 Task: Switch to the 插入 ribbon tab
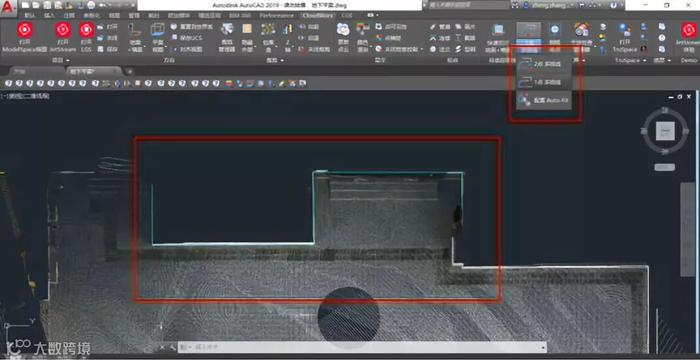point(50,15)
